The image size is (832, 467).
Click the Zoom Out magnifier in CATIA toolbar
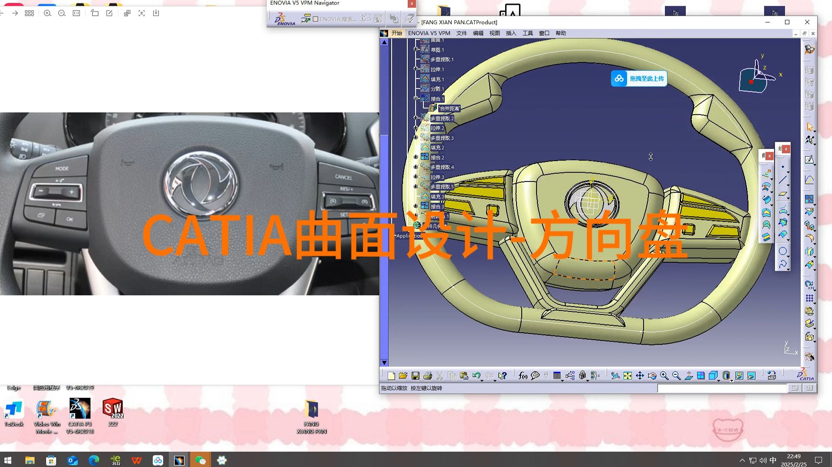(x=676, y=376)
